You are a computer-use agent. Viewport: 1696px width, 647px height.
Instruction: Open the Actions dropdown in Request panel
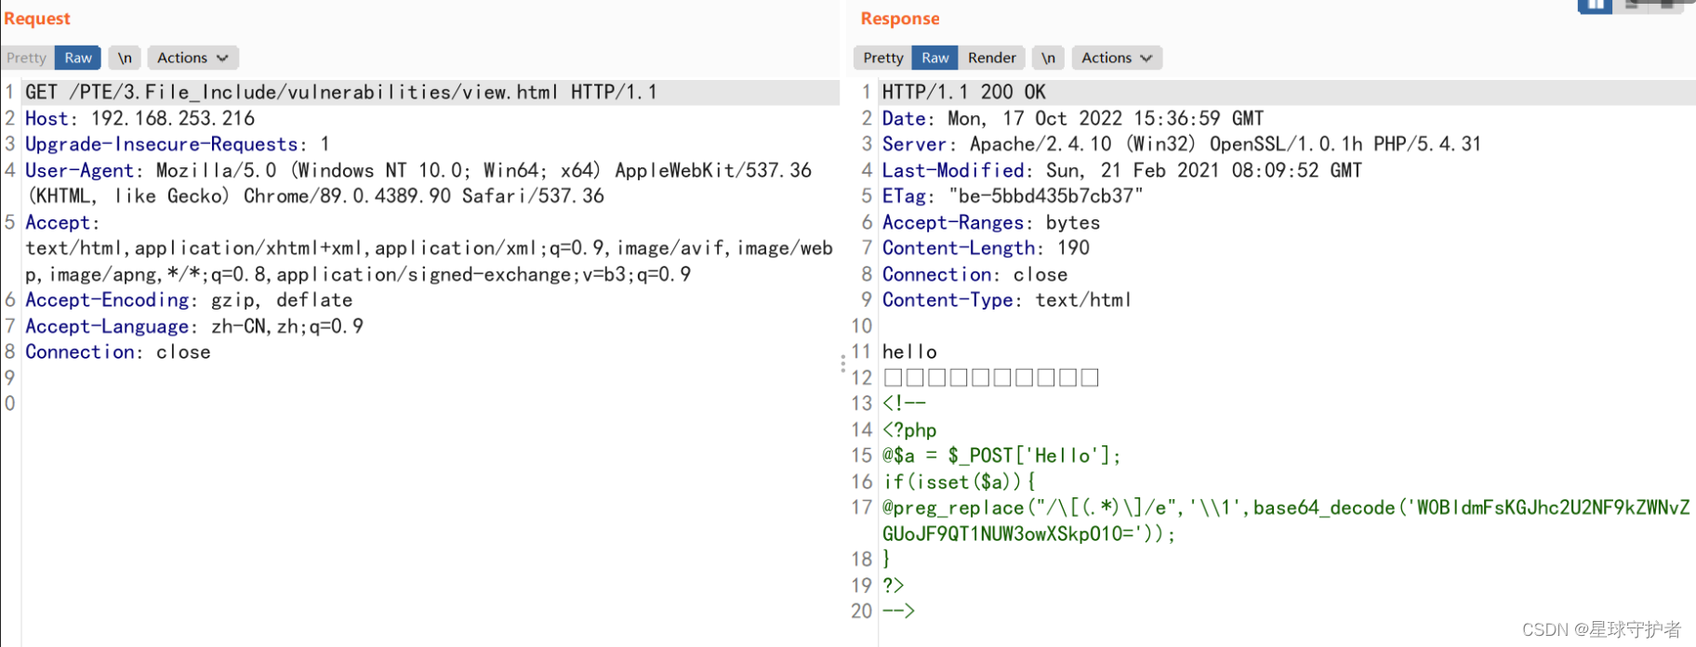[x=192, y=58]
